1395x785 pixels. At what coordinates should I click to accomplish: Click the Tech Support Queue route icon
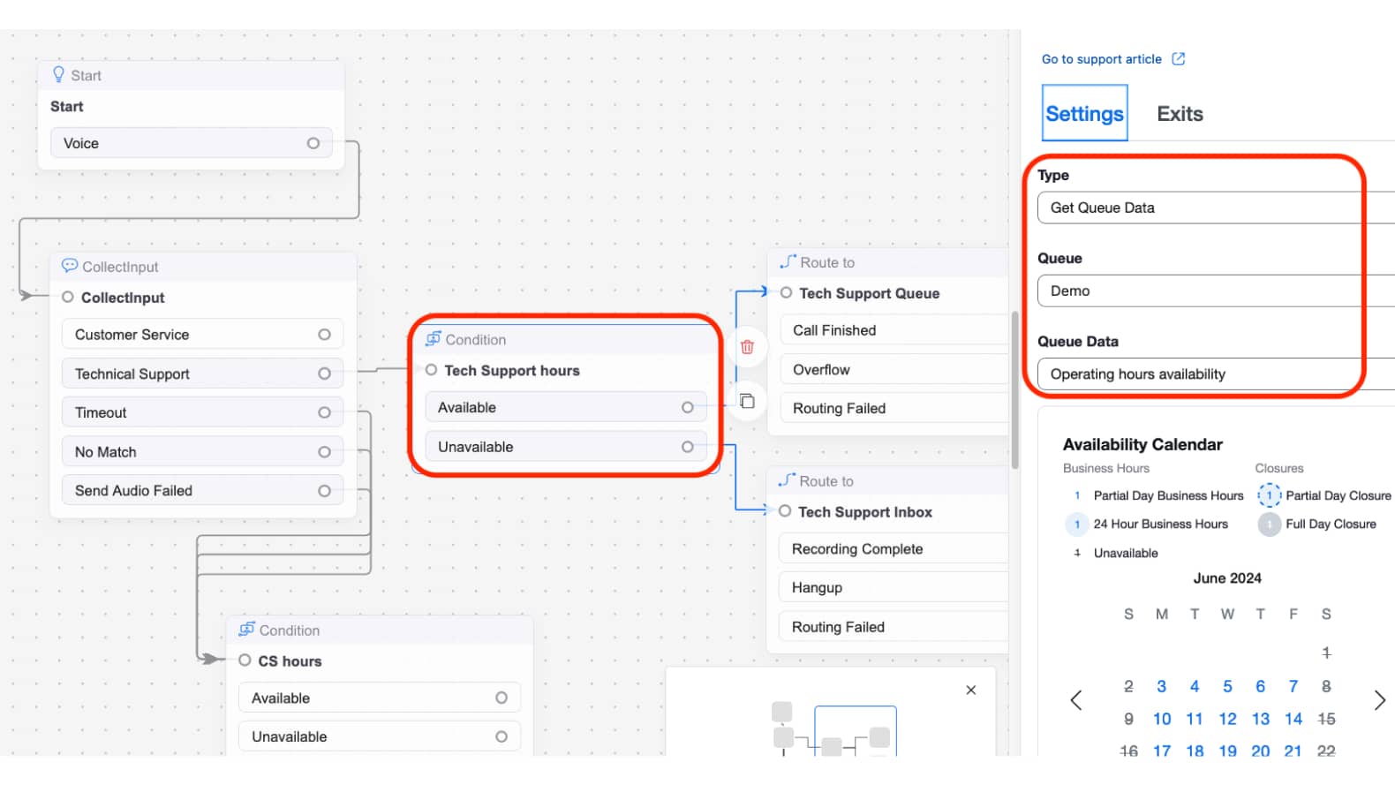coord(788,261)
